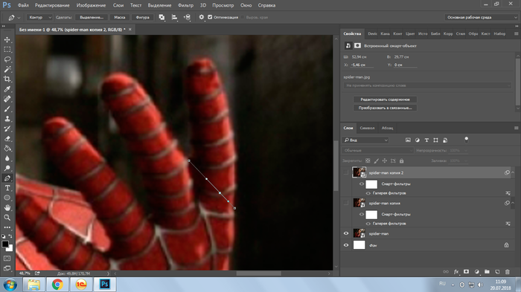
Task: Open the Вид layer filter dropdown
Action: [x=365, y=140]
